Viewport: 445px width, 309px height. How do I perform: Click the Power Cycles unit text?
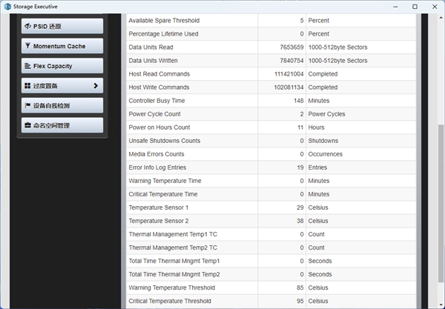[326, 113]
